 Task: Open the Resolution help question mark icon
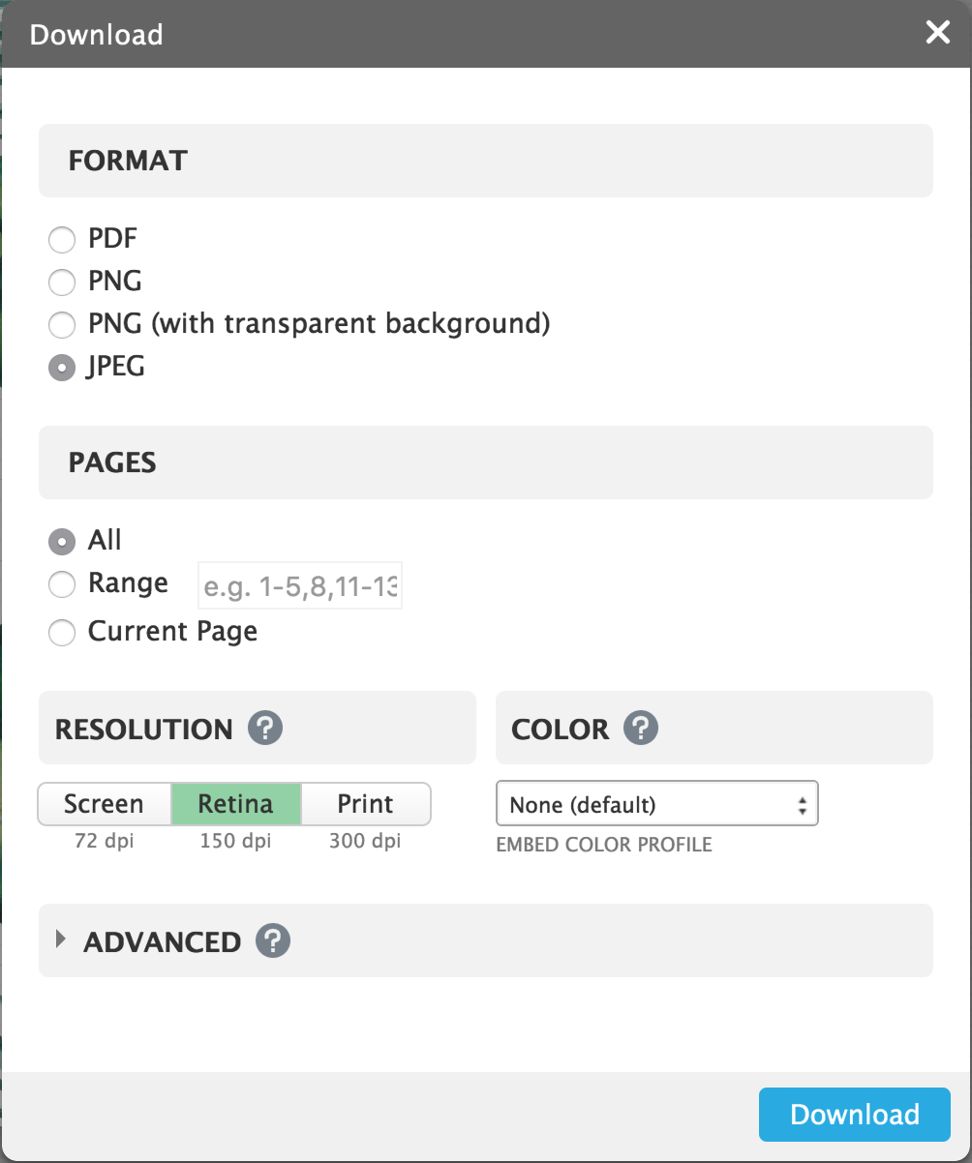tap(265, 728)
